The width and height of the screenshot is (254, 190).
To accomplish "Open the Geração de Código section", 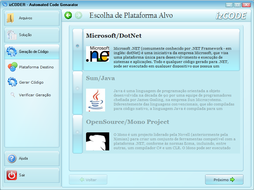I will pyautogui.click(x=32, y=52).
